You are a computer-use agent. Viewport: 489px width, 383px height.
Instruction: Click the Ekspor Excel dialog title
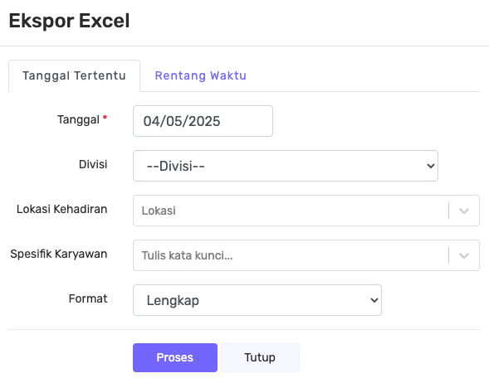(x=69, y=21)
